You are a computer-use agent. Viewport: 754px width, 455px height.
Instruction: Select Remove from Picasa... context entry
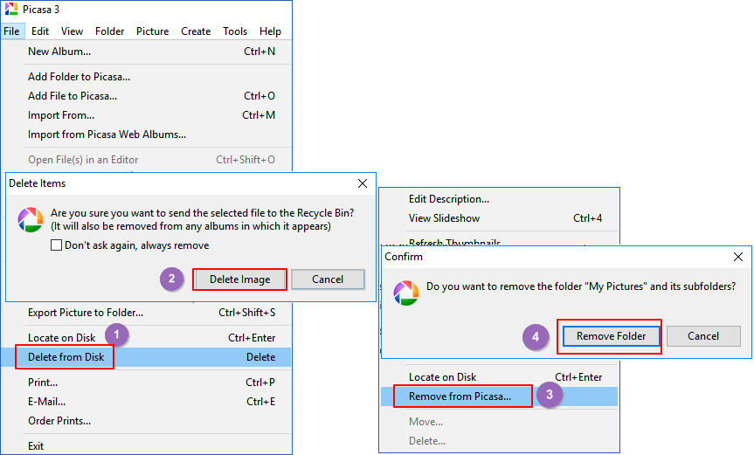click(x=460, y=396)
